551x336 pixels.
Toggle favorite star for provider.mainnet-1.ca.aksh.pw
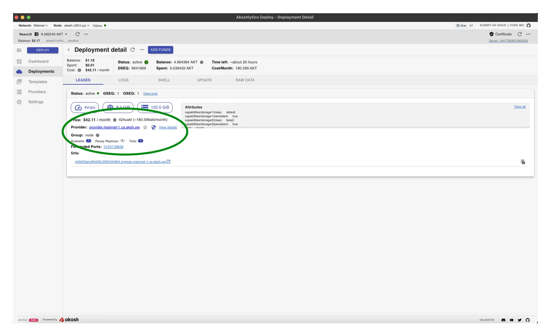point(145,127)
